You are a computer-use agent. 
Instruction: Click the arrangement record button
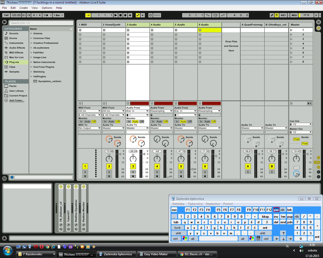point(125,15)
